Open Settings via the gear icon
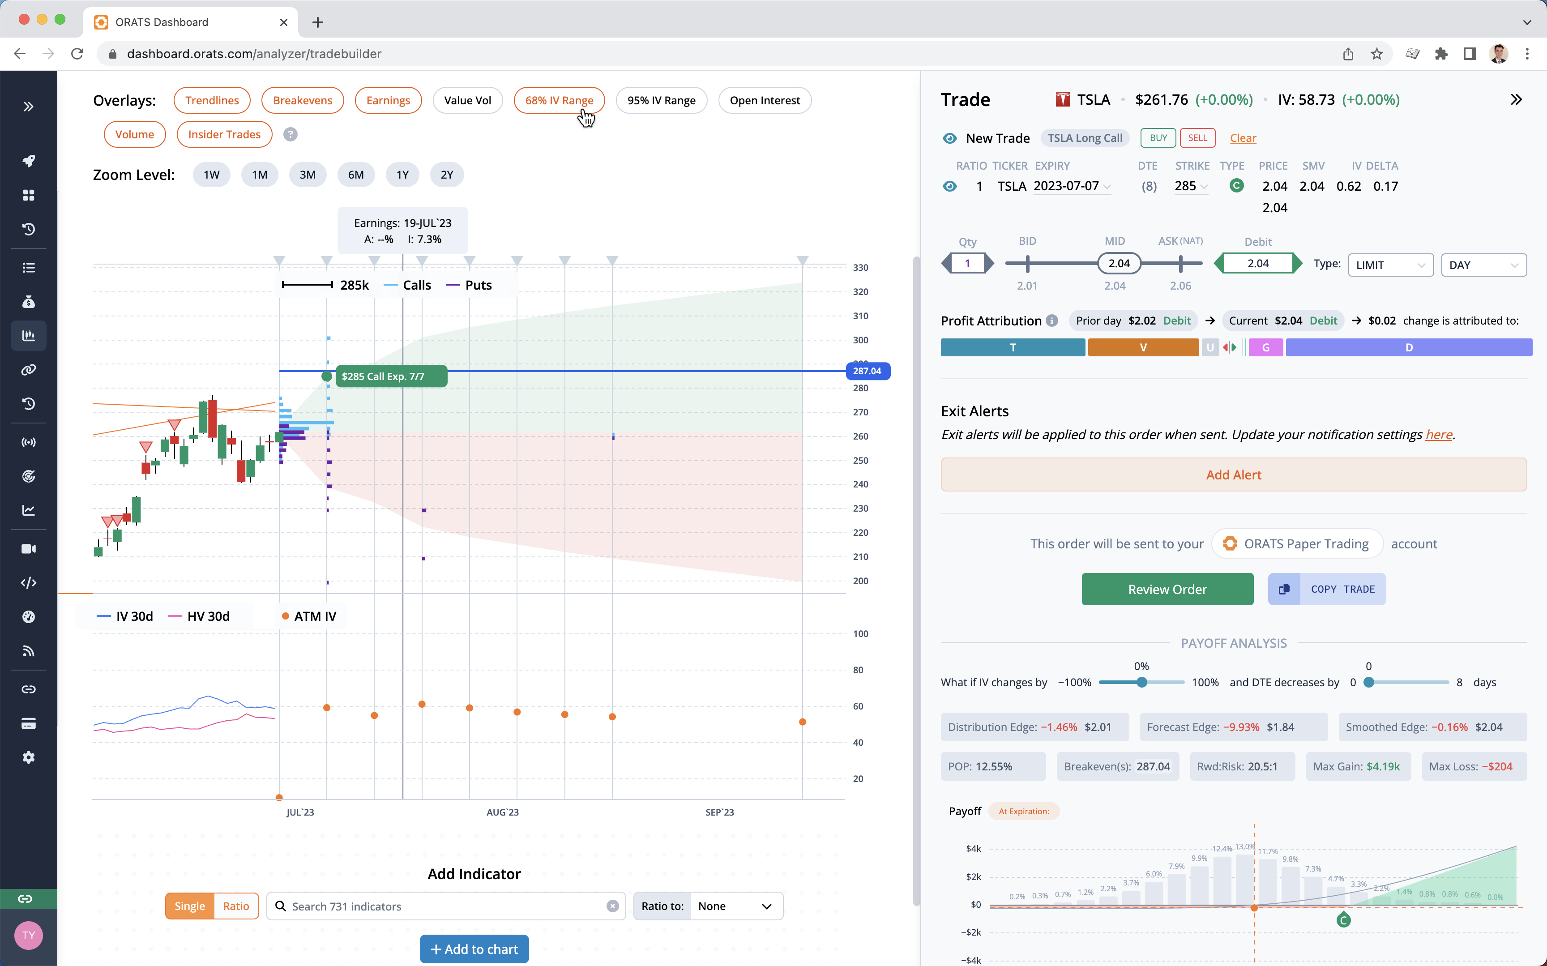The width and height of the screenshot is (1547, 966). 29,757
